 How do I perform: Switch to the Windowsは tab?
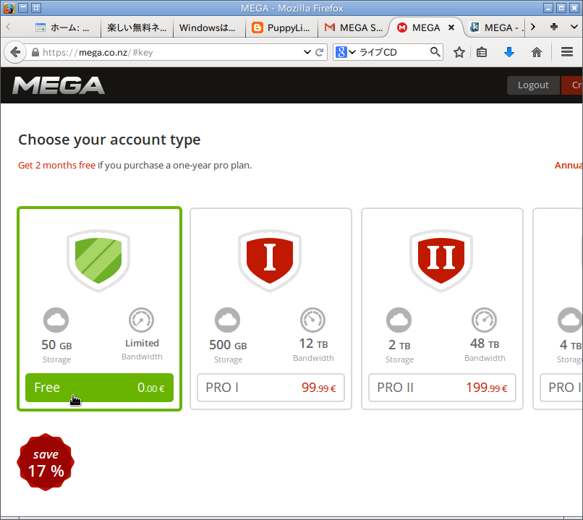coord(209,27)
